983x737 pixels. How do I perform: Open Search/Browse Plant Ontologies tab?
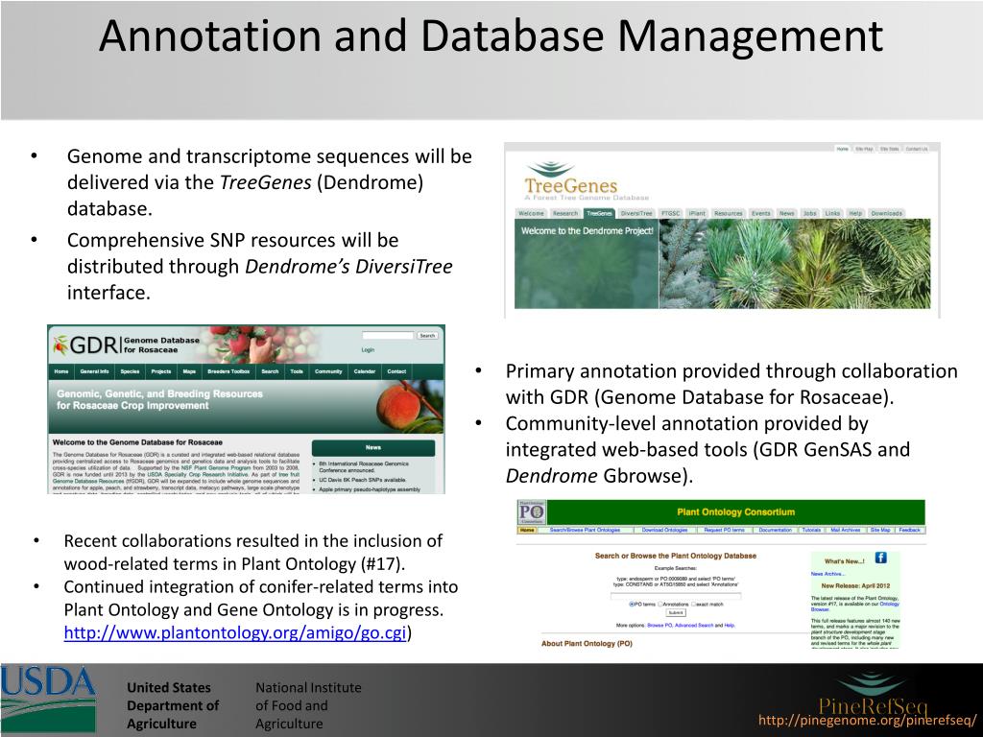pos(585,530)
